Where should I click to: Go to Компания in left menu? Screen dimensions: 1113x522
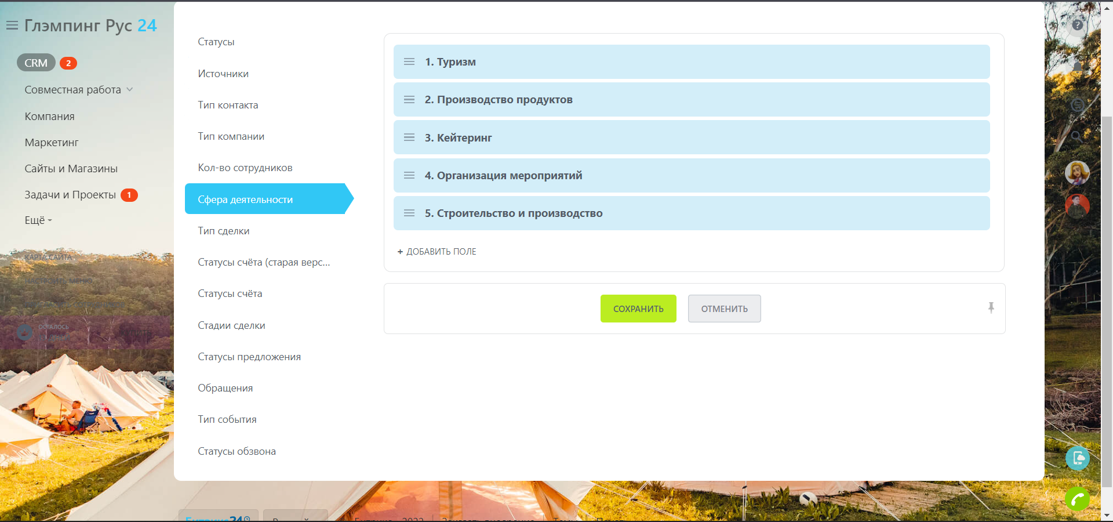click(49, 117)
